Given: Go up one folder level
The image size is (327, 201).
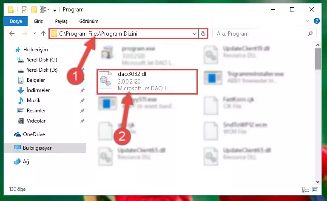Looking at the screenshot, I should pos(43,33).
